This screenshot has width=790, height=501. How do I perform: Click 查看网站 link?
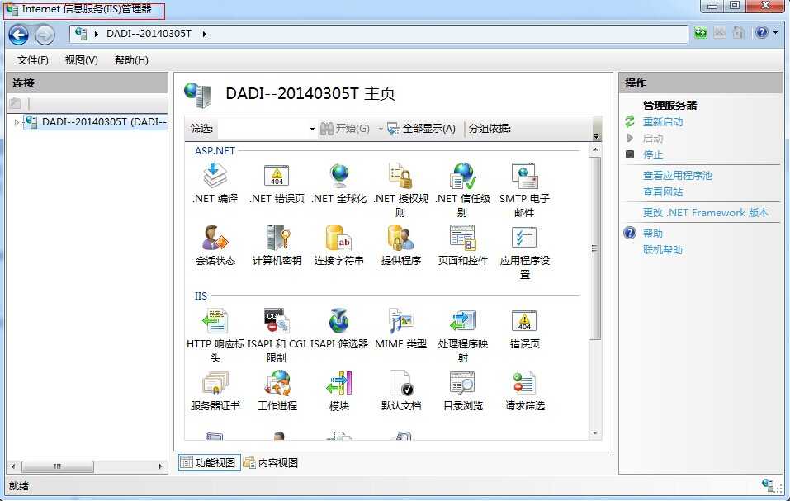(x=663, y=191)
